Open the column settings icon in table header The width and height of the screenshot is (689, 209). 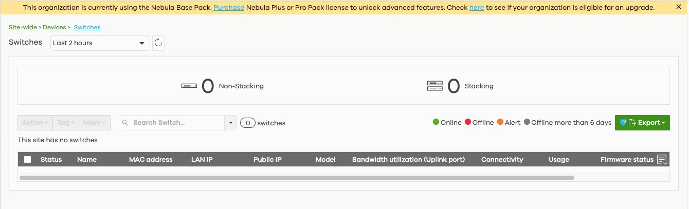coord(662,160)
